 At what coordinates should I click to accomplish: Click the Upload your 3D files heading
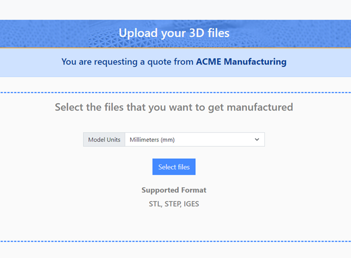pos(174,33)
